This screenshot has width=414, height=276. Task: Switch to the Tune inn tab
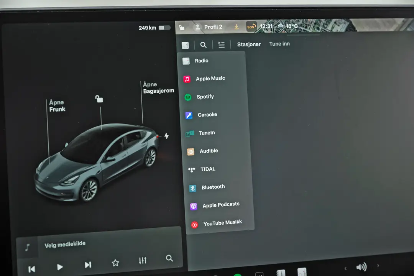click(x=279, y=44)
